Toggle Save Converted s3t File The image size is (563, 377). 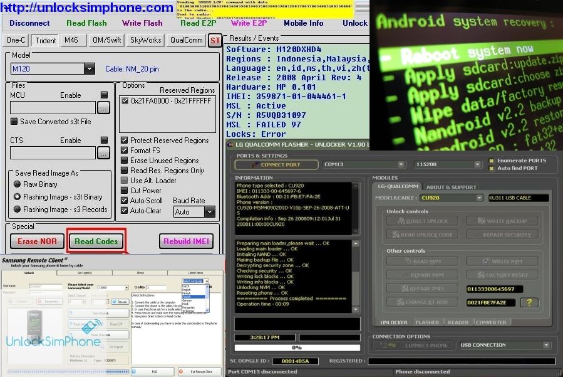pyautogui.click(x=14, y=122)
